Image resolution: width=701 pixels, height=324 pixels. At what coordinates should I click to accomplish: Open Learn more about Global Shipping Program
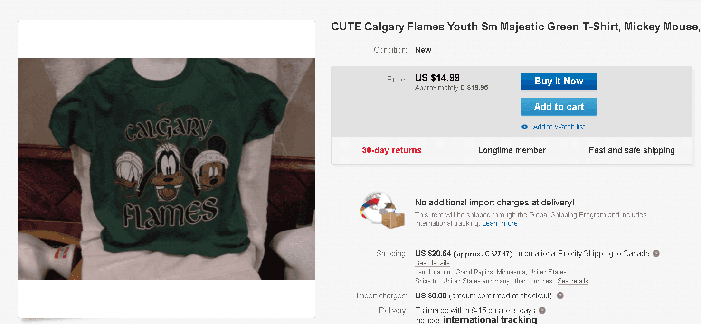[x=500, y=223]
